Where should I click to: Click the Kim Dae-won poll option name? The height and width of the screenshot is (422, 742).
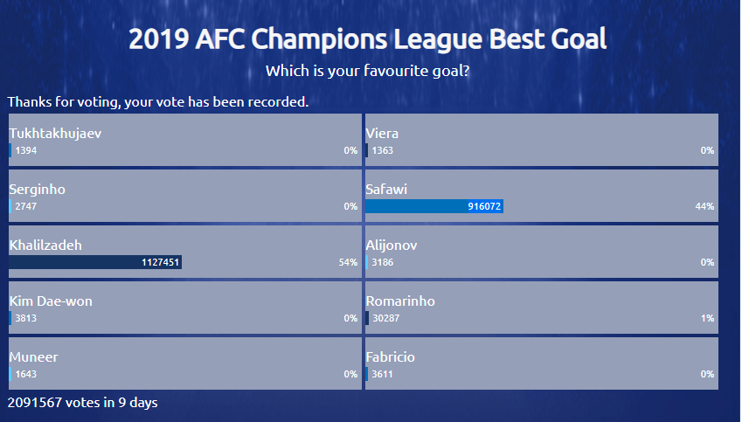[x=51, y=301]
